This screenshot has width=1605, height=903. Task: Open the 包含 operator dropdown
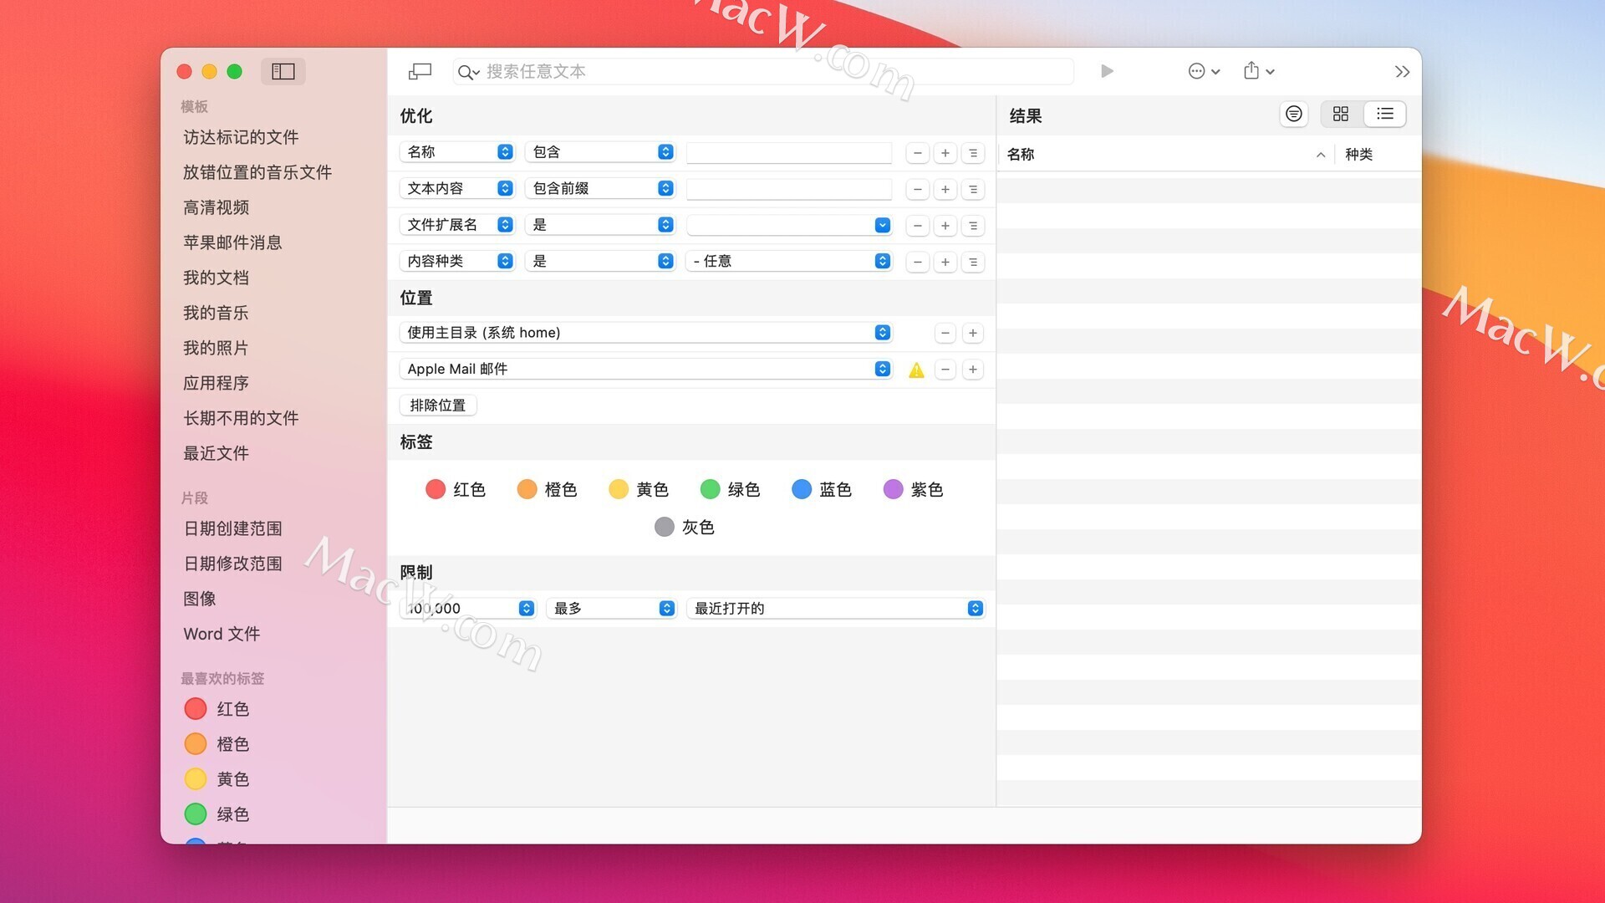(x=600, y=151)
